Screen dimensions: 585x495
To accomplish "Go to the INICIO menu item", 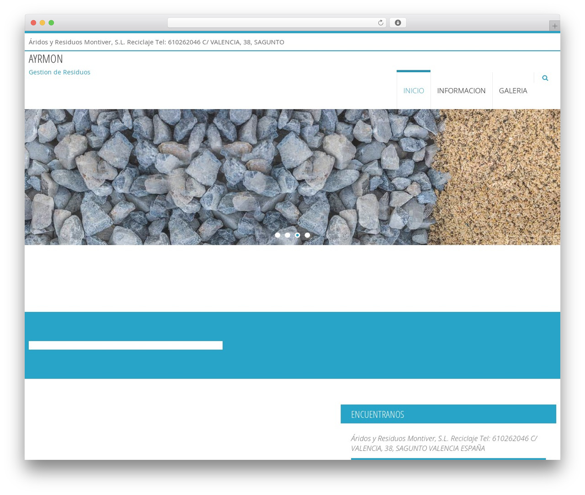I will pyautogui.click(x=414, y=90).
